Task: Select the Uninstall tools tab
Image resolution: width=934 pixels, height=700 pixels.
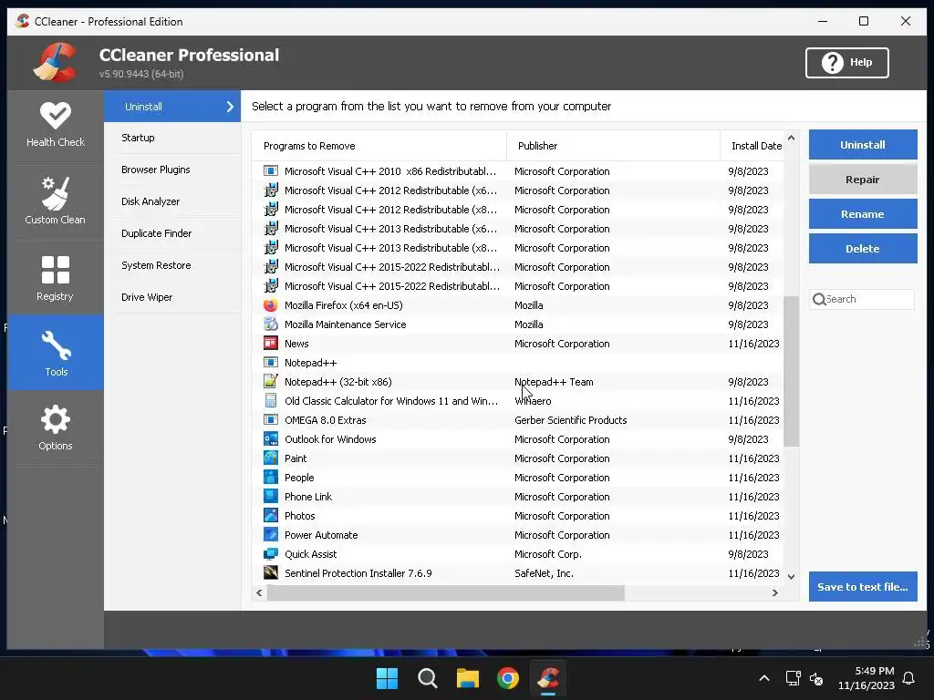Action: (172, 107)
